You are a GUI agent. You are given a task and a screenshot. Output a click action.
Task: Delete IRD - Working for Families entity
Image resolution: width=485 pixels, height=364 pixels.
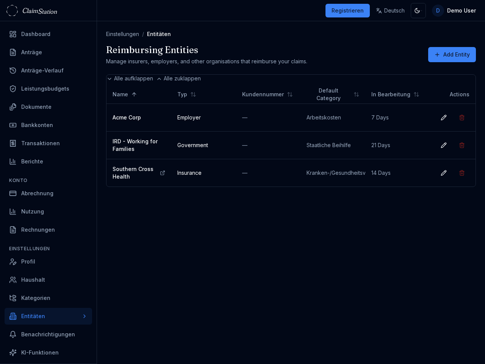(462, 145)
